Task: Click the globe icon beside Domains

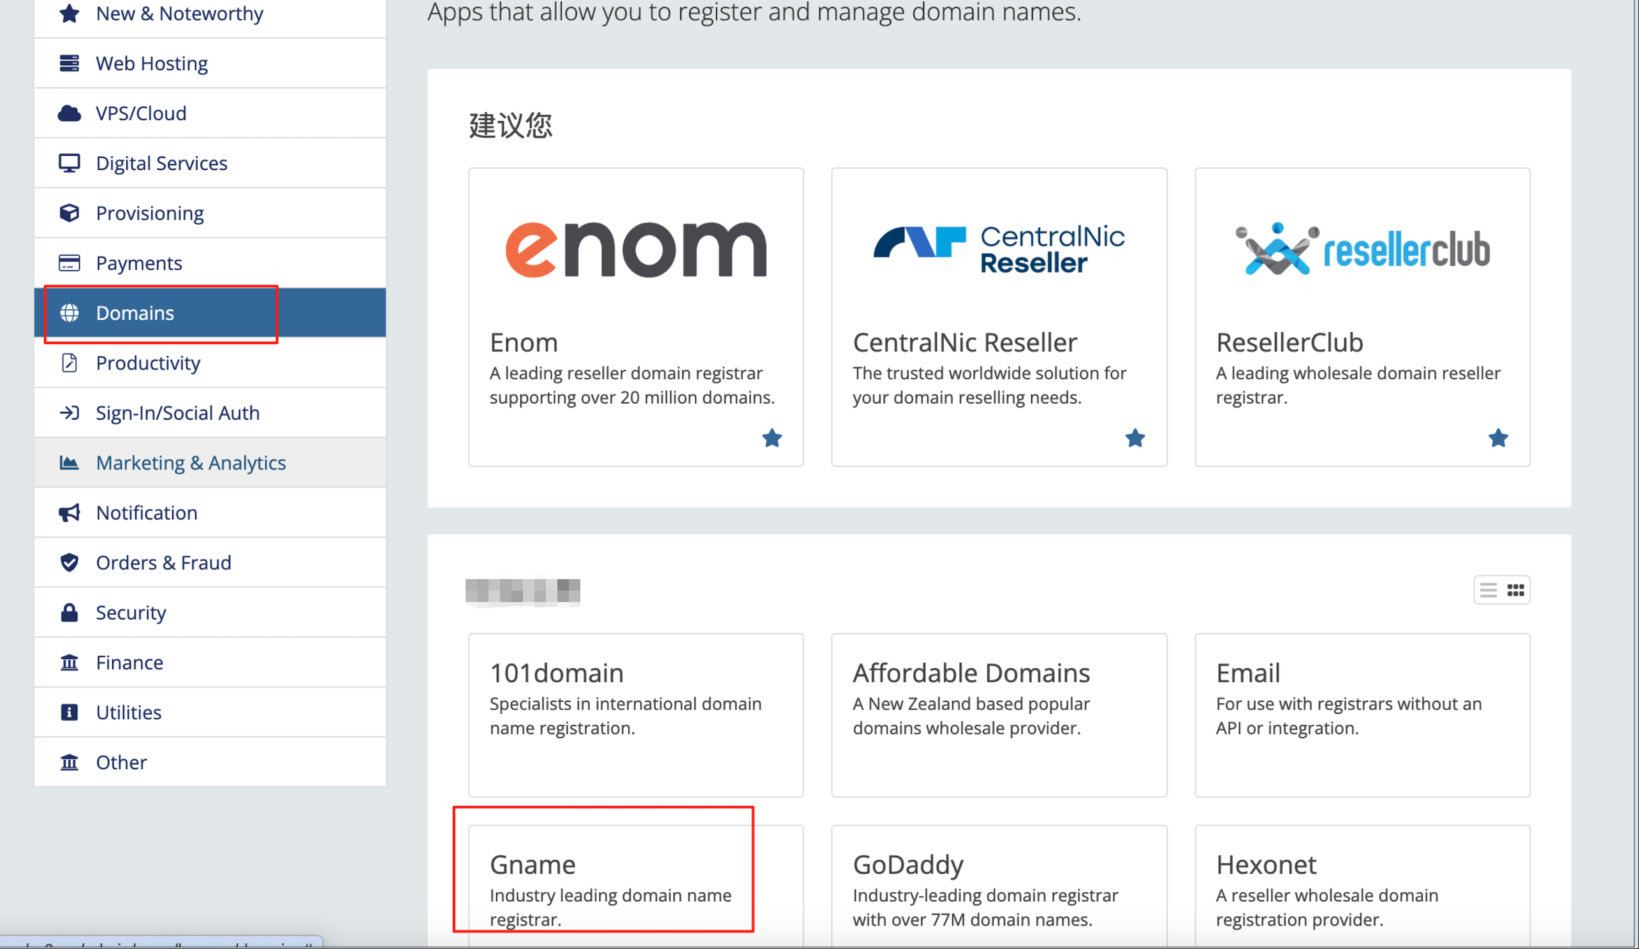Action: tap(69, 313)
